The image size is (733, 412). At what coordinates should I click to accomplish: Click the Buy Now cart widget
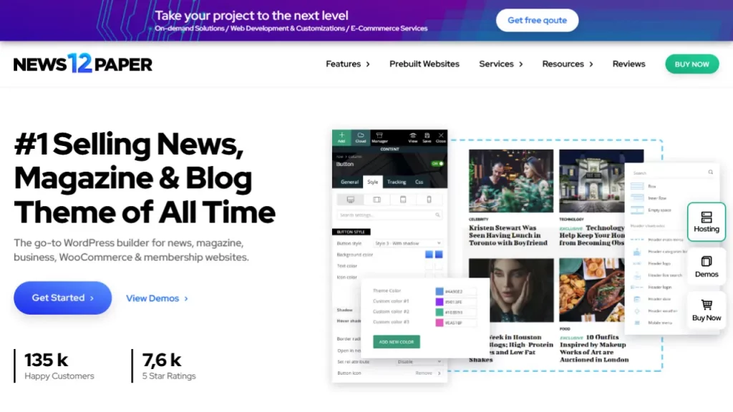tap(706, 310)
